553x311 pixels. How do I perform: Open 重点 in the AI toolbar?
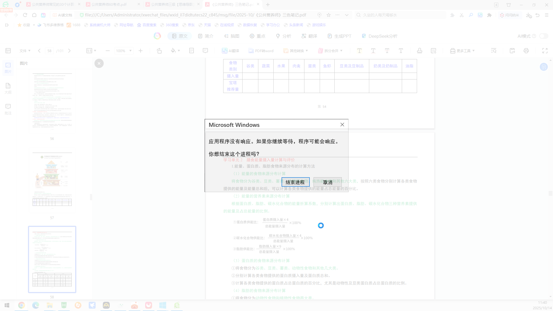pyautogui.click(x=257, y=36)
